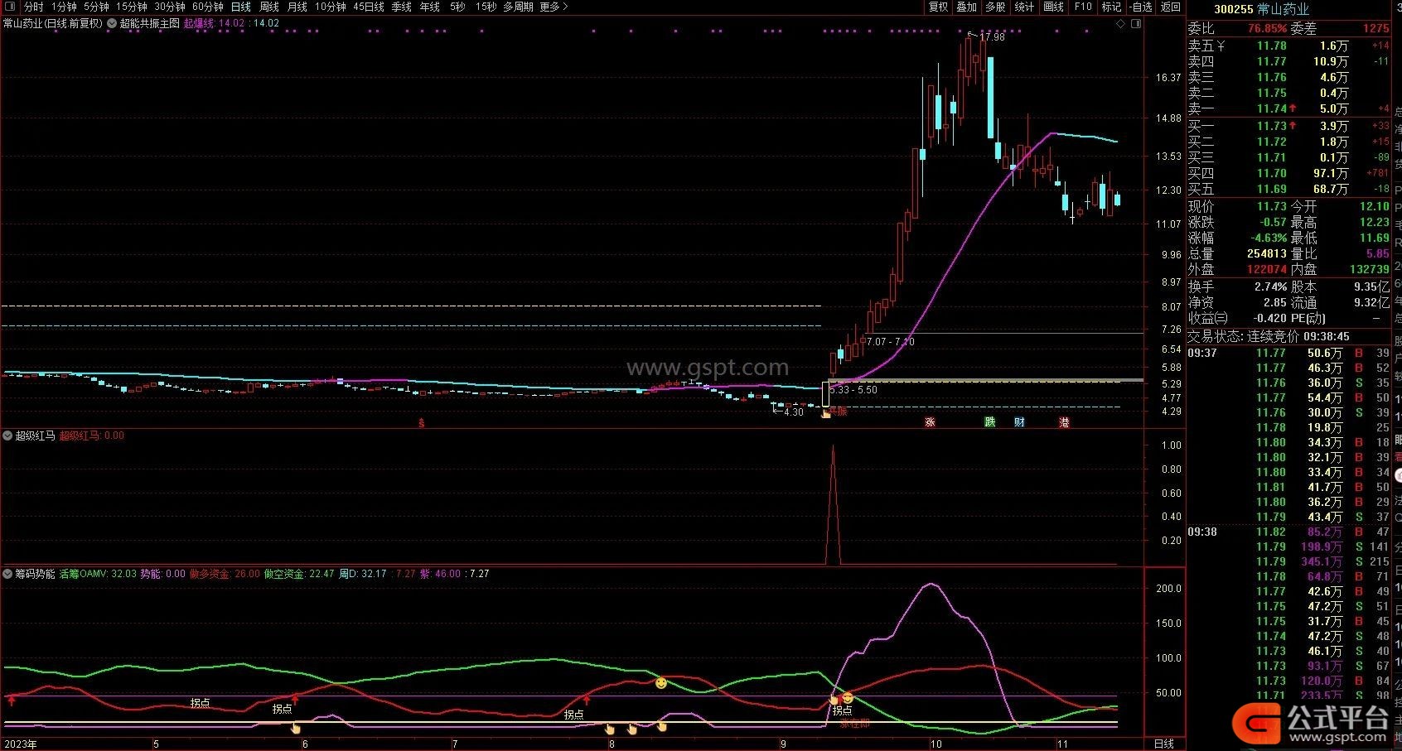This screenshot has width=1402, height=751.
Task: Click the 4.30 low price label
Action: coord(793,412)
